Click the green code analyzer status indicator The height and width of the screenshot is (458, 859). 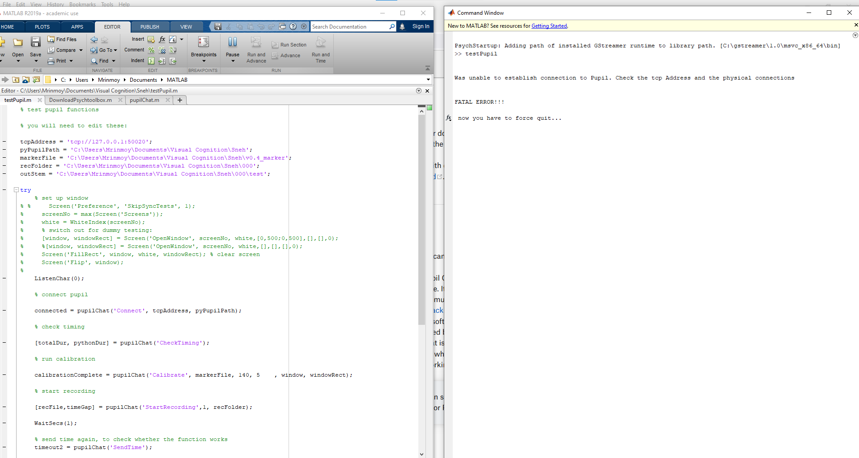point(429,108)
